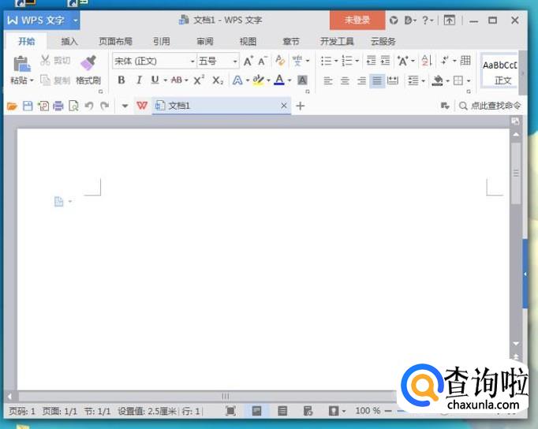Expand the quick access toolbar customize arrow
538x429 pixels.
click(x=125, y=106)
